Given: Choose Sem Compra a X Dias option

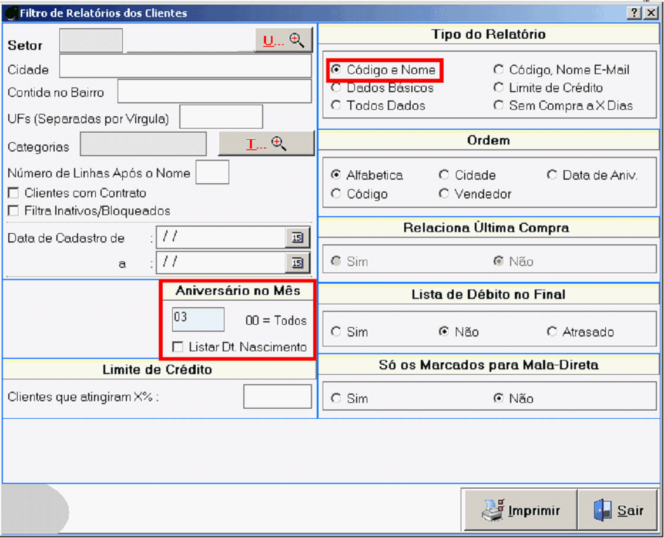Looking at the screenshot, I should [498, 106].
